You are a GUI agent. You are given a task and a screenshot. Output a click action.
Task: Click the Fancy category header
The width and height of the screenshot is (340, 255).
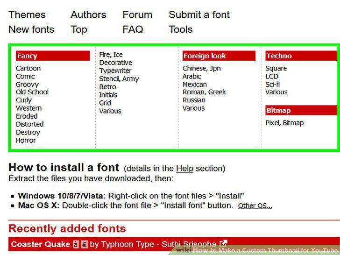click(53, 56)
